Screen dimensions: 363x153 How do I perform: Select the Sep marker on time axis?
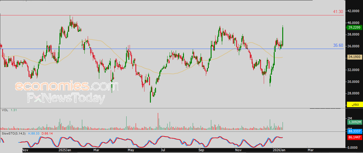pos(201,150)
